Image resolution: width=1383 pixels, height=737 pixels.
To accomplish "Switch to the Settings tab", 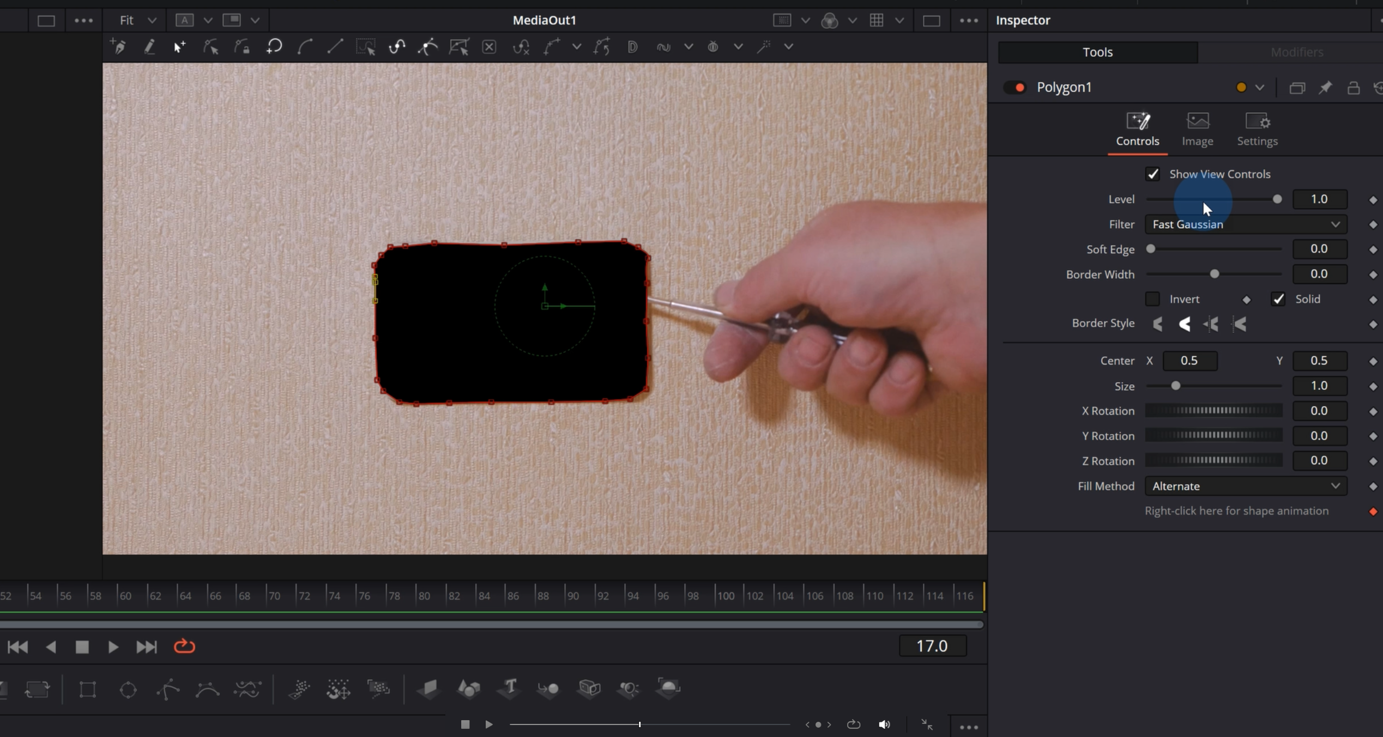I will [1257, 129].
